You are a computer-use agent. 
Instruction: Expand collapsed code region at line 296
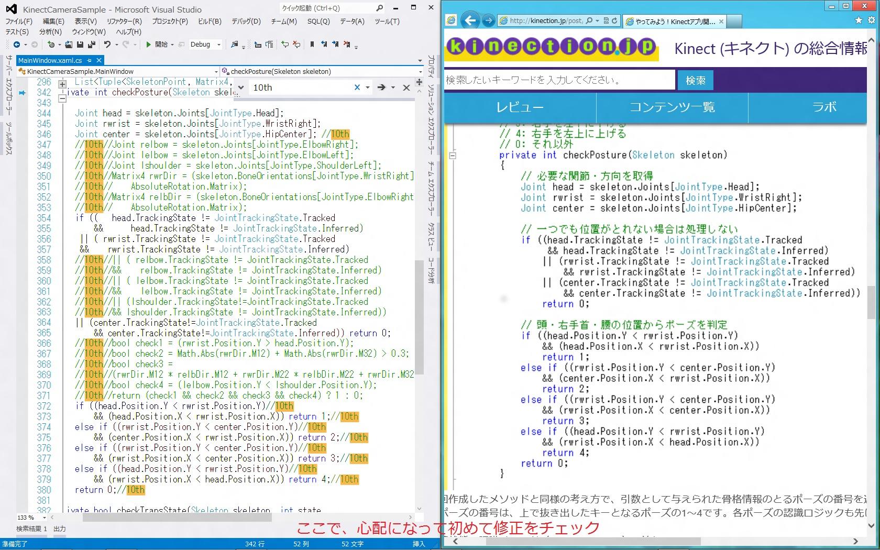62,84
